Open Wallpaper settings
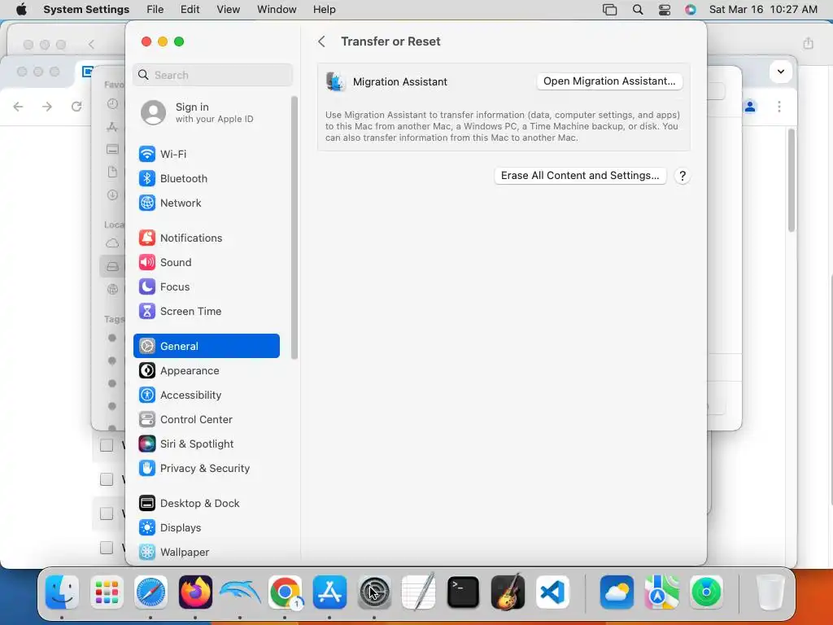The width and height of the screenshot is (833, 625). 206,553
